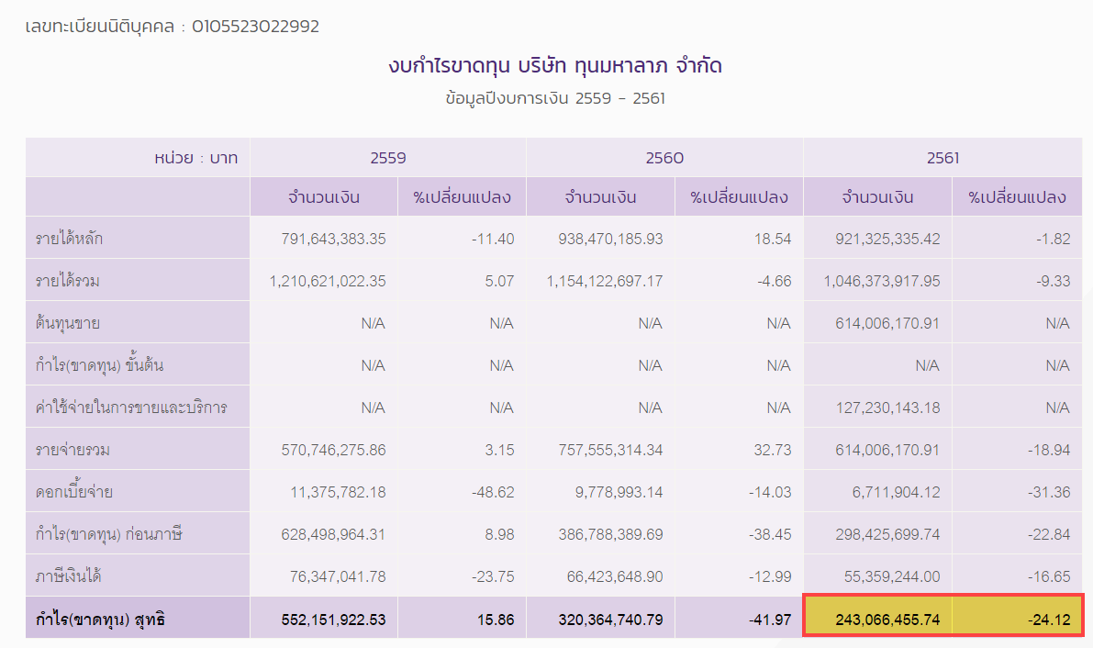Image resolution: width=1093 pixels, height=648 pixels.
Task: Click the change value -48.62
Action: [493, 493]
